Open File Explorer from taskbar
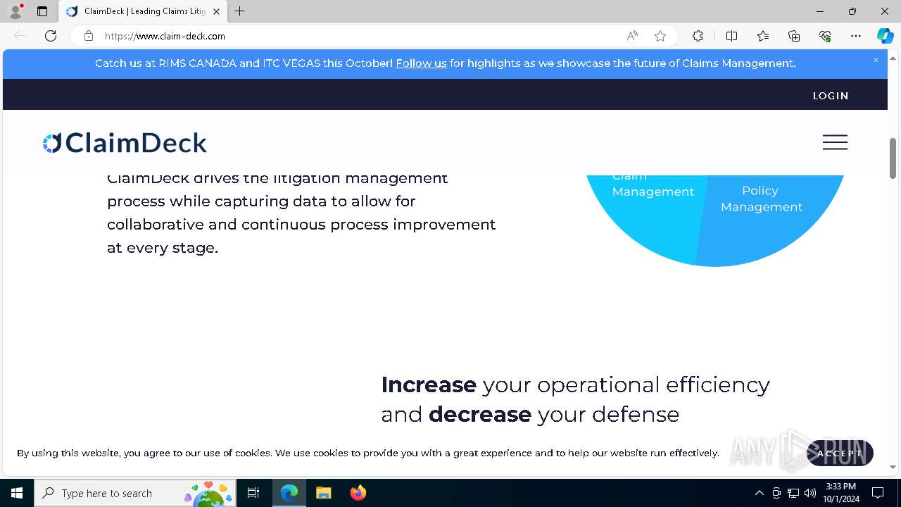The image size is (901, 507). click(x=324, y=493)
